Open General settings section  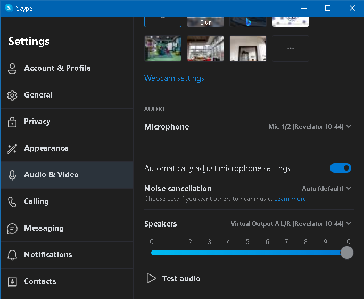click(67, 95)
